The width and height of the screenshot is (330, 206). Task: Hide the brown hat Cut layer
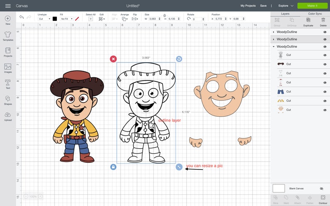325,64
